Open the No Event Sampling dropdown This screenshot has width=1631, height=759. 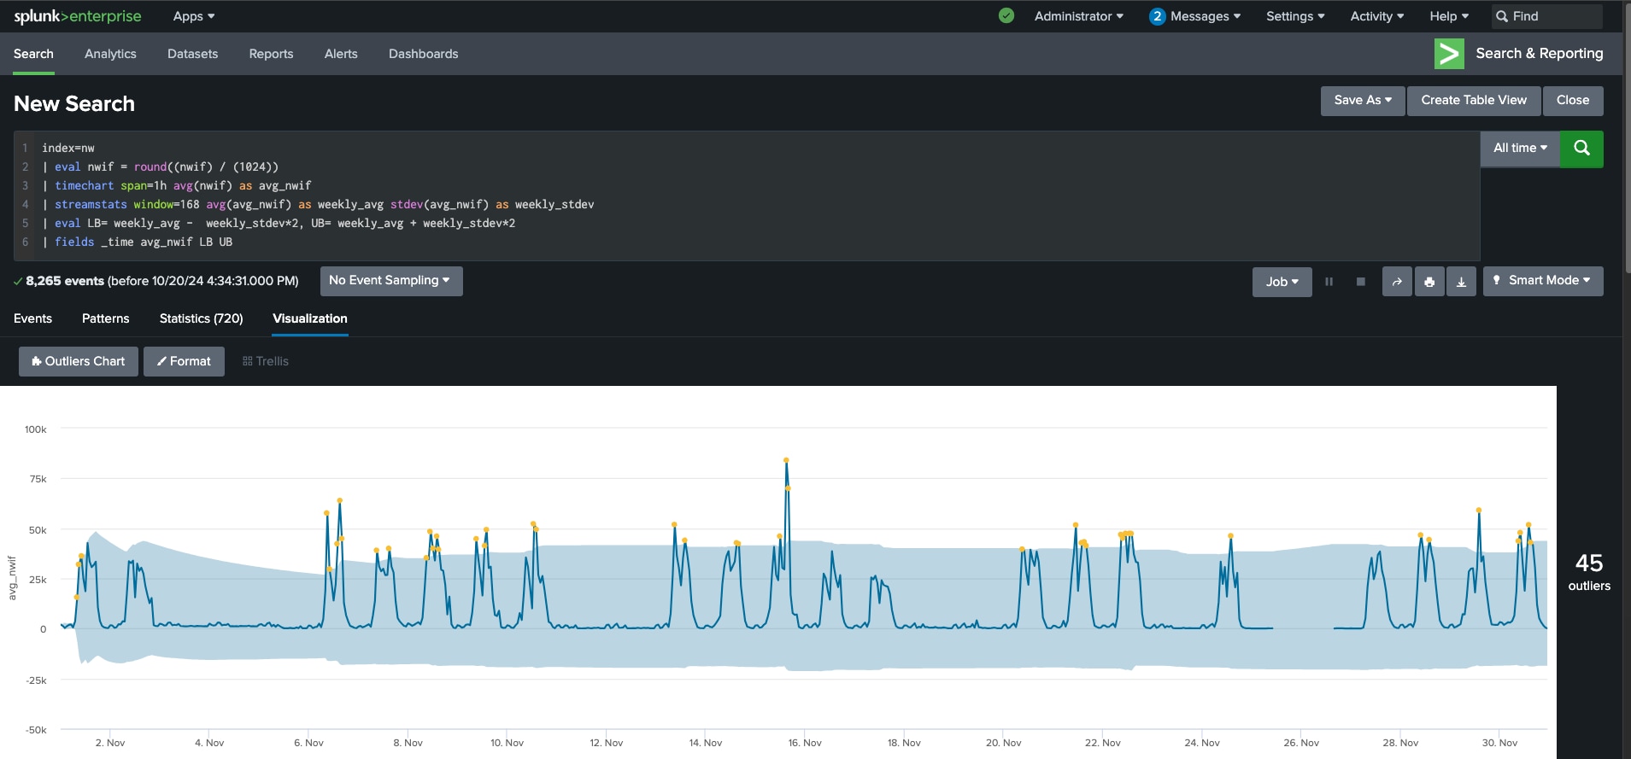point(391,281)
